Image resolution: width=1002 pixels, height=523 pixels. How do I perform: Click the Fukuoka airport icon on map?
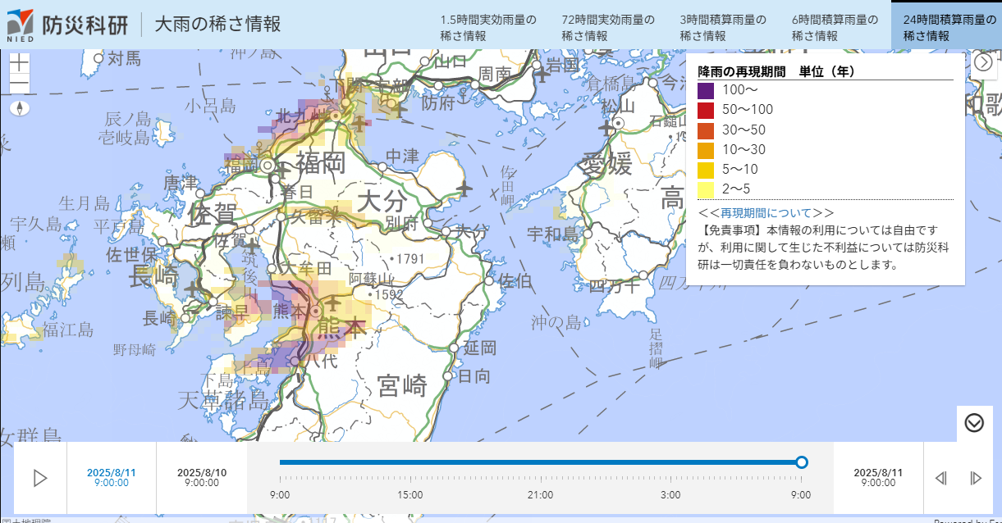pos(285,171)
